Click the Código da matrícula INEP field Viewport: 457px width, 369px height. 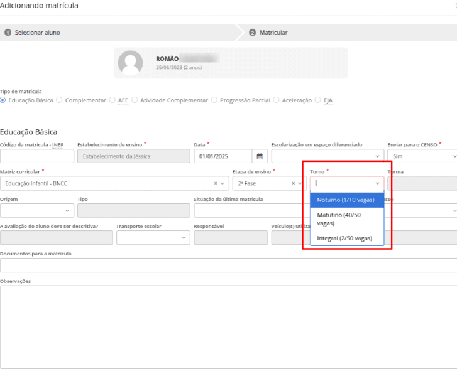36,156
